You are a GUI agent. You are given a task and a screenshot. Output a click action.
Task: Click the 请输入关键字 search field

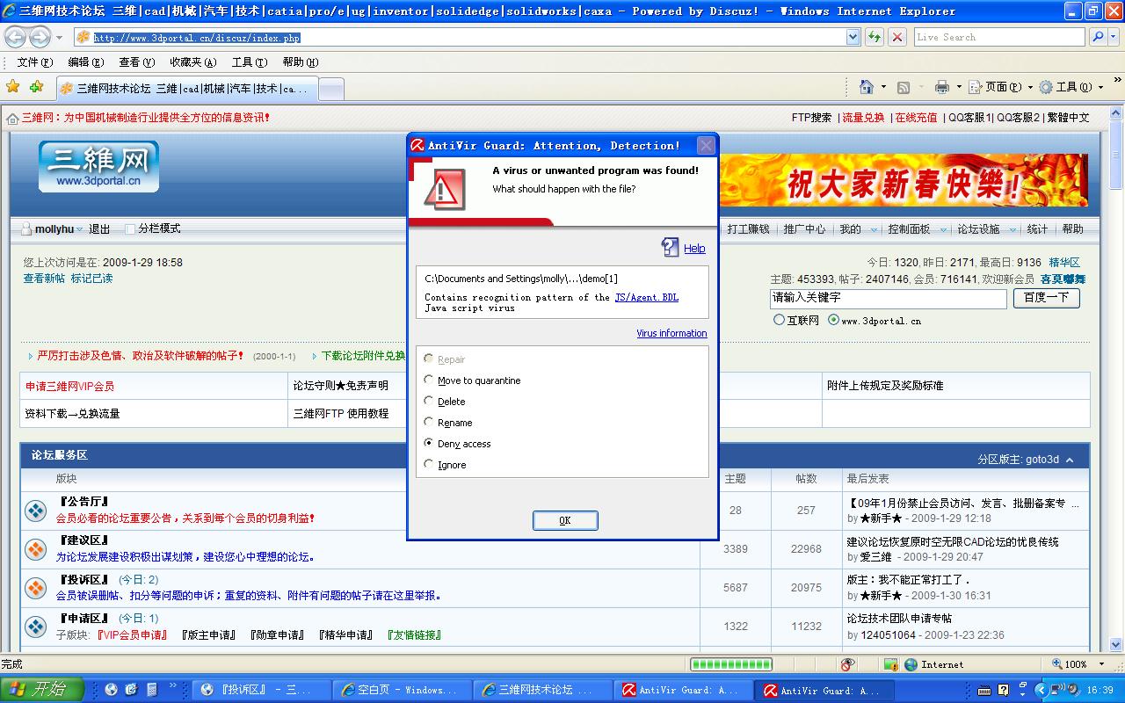[888, 298]
